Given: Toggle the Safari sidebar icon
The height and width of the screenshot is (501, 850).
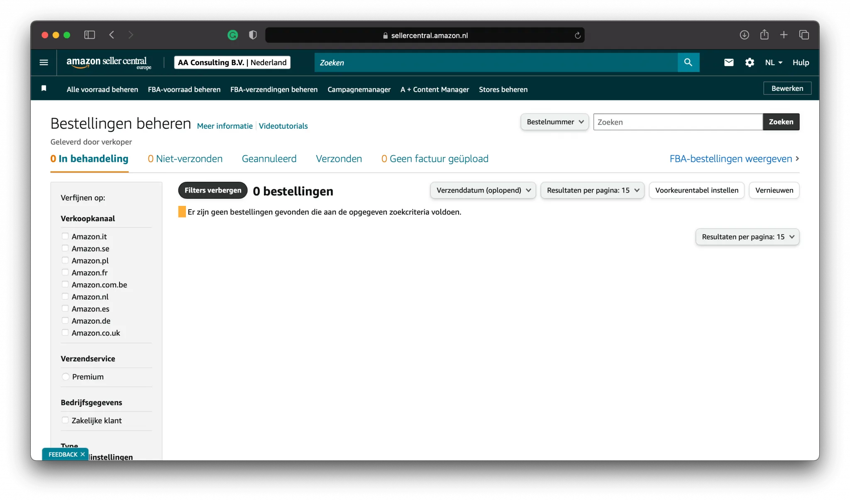Looking at the screenshot, I should (x=89, y=35).
